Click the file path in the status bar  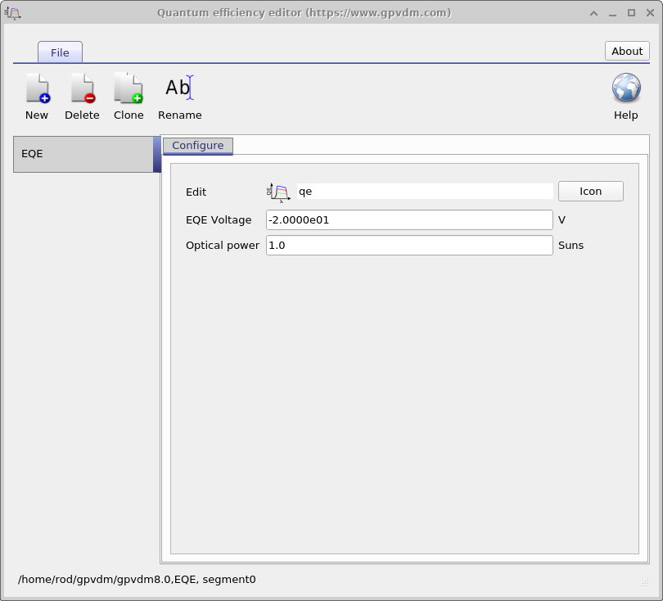(139, 579)
